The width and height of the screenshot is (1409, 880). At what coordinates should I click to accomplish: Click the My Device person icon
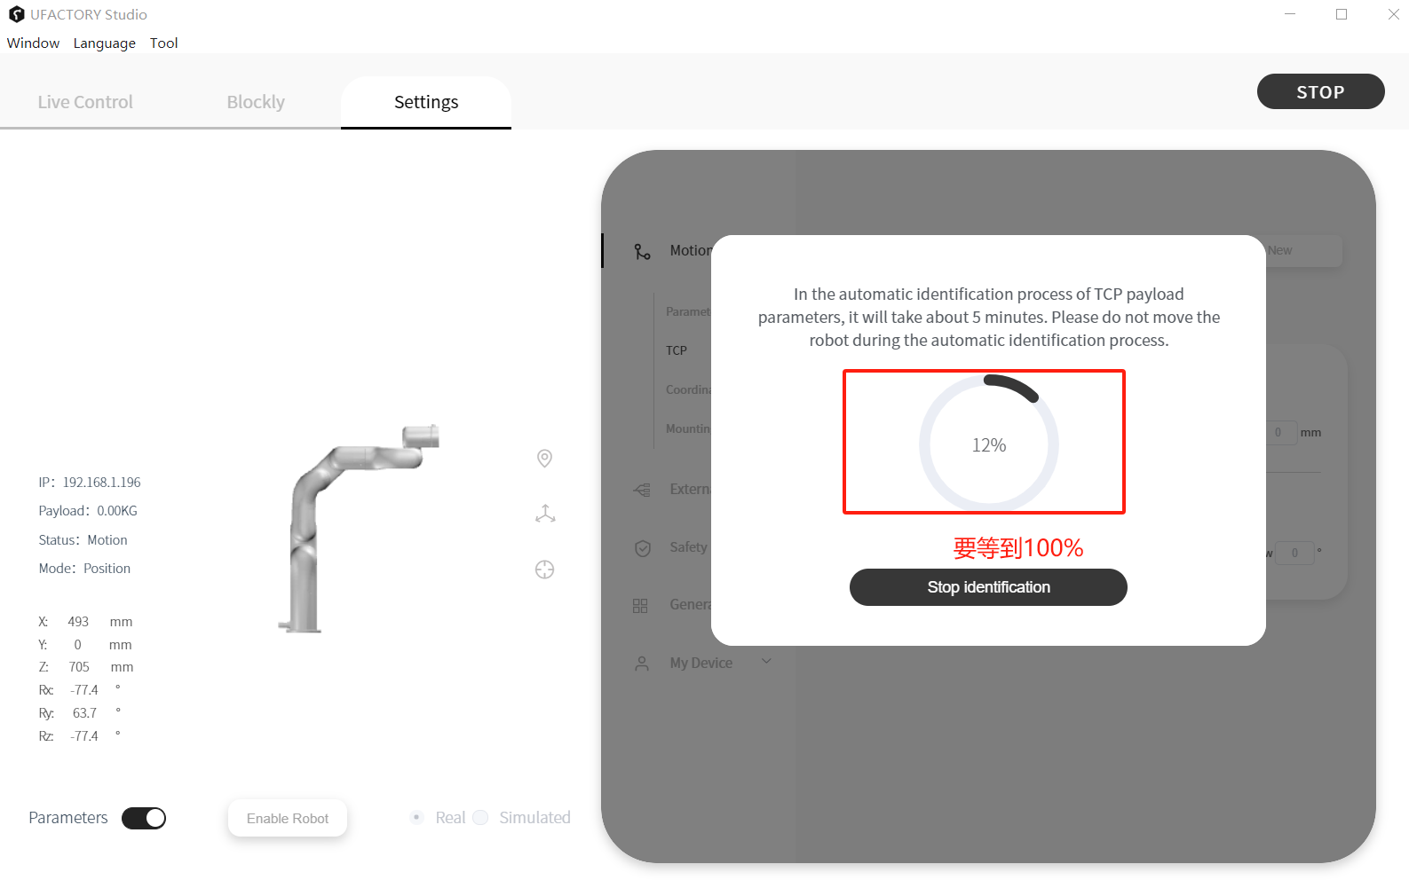point(642,664)
